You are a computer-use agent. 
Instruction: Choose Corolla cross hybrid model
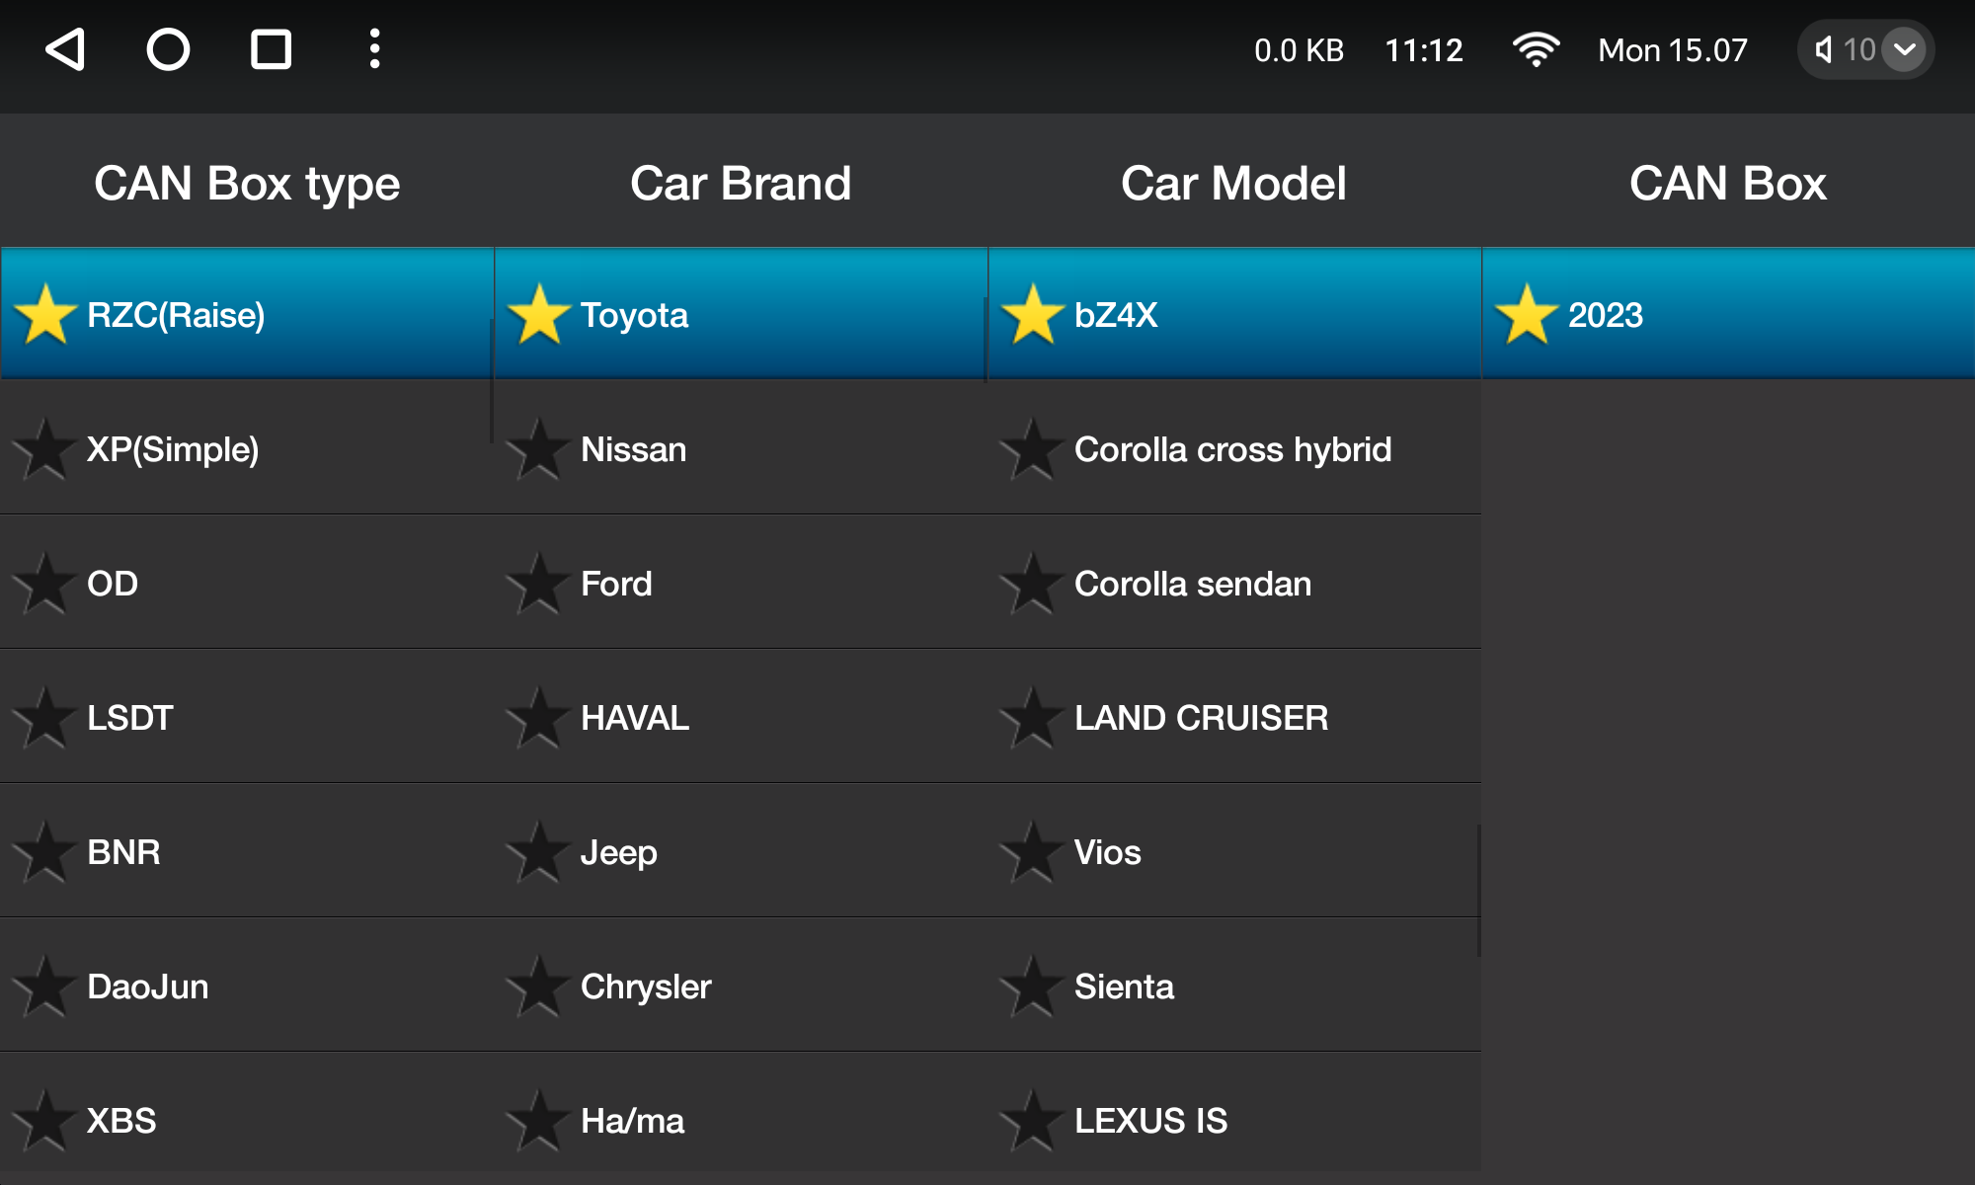(x=1234, y=449)
